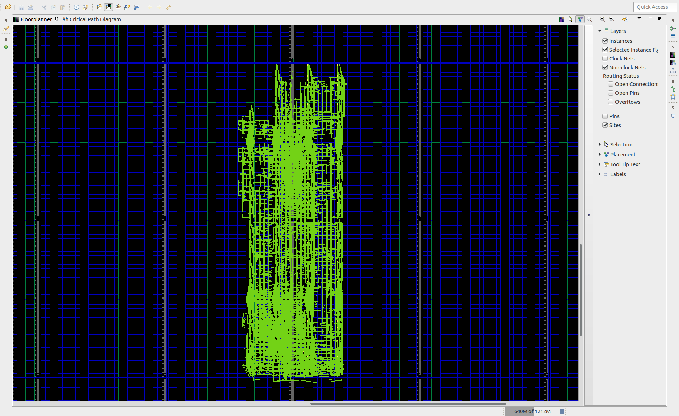Click the gear perspective toolbar icon
This screenshot has width=679, height=416.
pyautogui.click(x=118, y=7)
